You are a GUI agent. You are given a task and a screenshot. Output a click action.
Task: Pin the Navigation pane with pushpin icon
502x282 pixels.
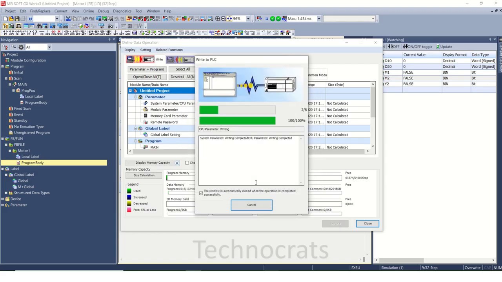109,40
